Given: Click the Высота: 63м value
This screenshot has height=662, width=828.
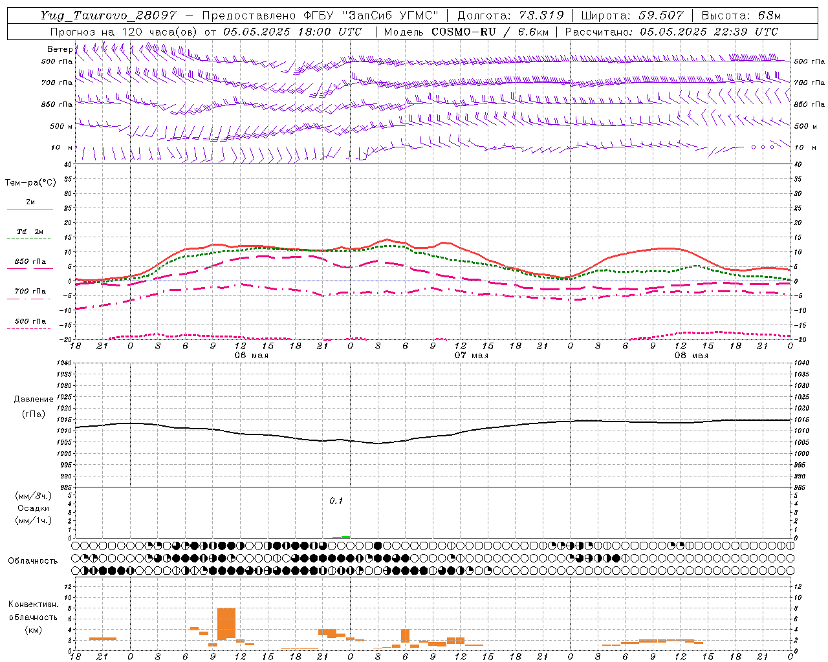Looking at the screenshot, I should pos(741,16).
